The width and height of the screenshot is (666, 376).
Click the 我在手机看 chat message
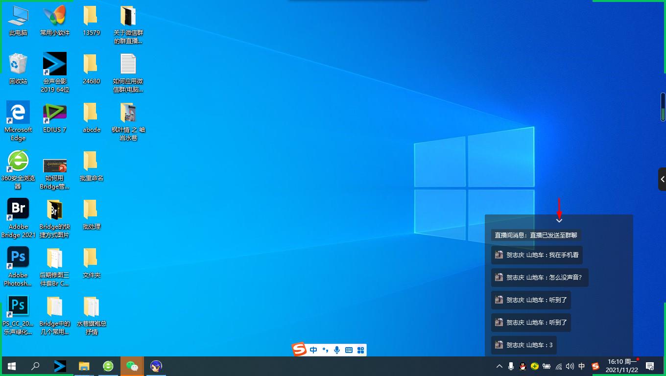coord(537,255)
